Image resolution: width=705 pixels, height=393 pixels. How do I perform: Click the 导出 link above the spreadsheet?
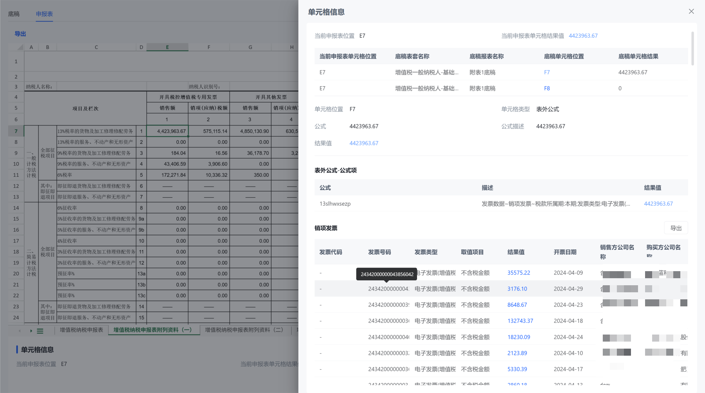[20, 34]
